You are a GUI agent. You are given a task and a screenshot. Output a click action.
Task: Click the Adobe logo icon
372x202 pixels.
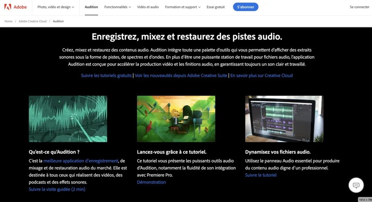[x=8, y=7]
